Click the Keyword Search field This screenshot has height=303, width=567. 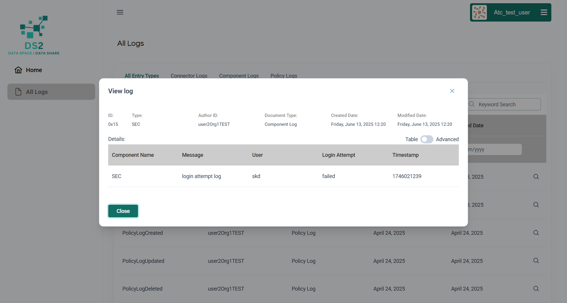507,105
